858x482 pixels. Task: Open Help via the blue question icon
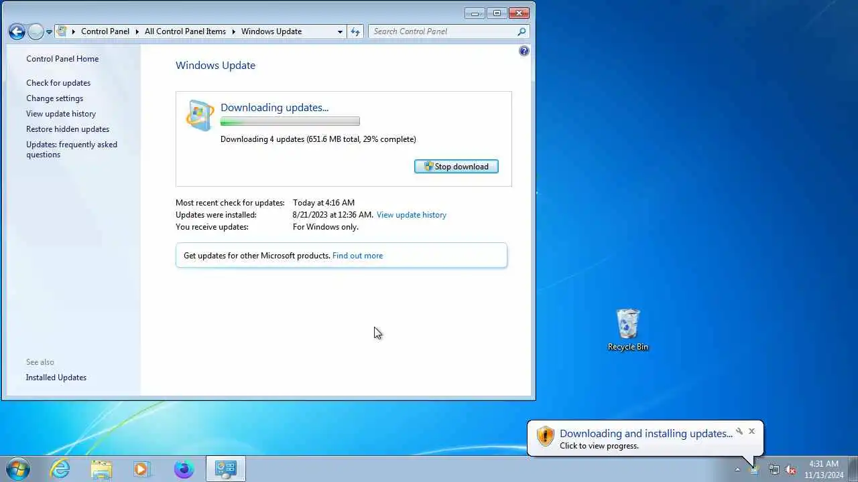tap(524, 51)
